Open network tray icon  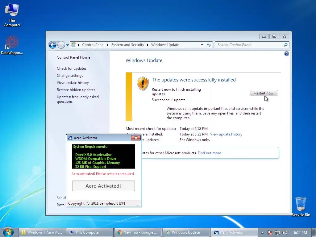point(277,233)
